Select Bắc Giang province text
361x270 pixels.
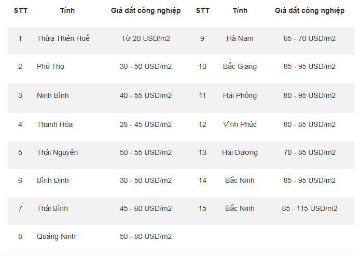[x=240, y=66]
